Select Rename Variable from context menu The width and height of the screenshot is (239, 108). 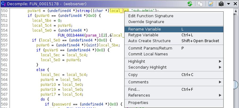(144, 29)
